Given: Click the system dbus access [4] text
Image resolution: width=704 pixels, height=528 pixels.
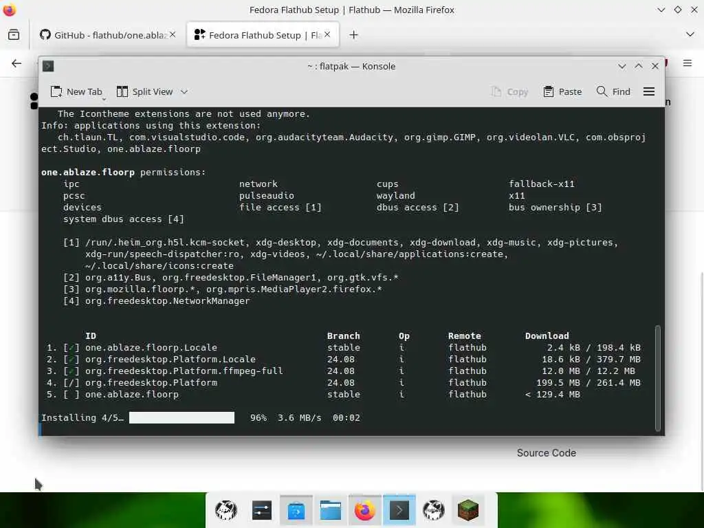Looking at the screenshot, I should 124,219.
